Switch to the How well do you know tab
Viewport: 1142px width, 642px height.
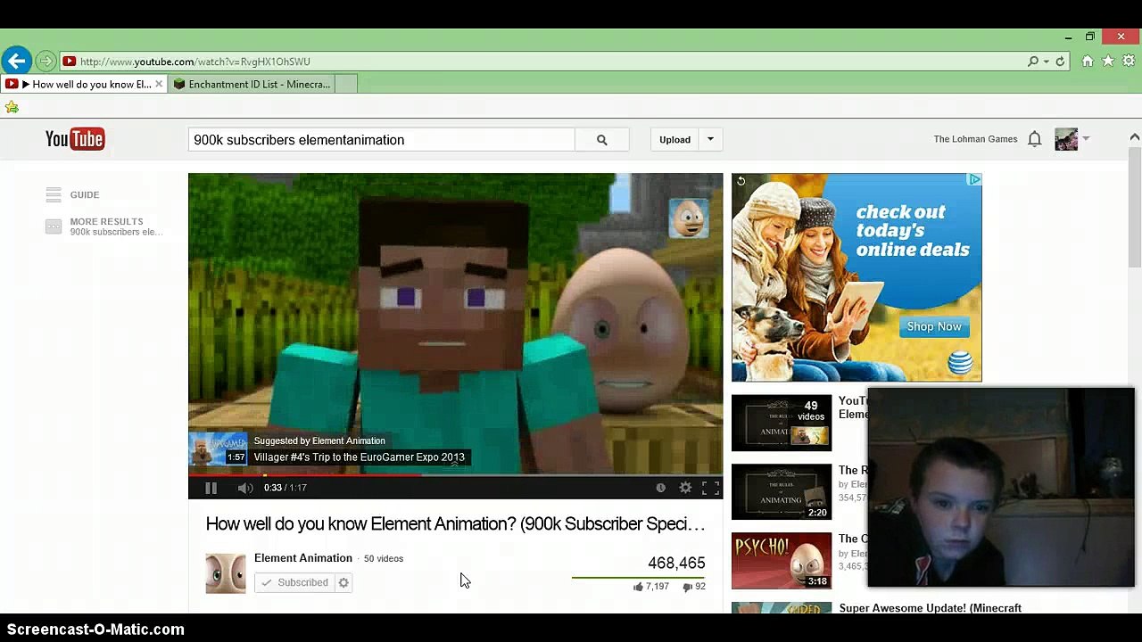(84, 84)
